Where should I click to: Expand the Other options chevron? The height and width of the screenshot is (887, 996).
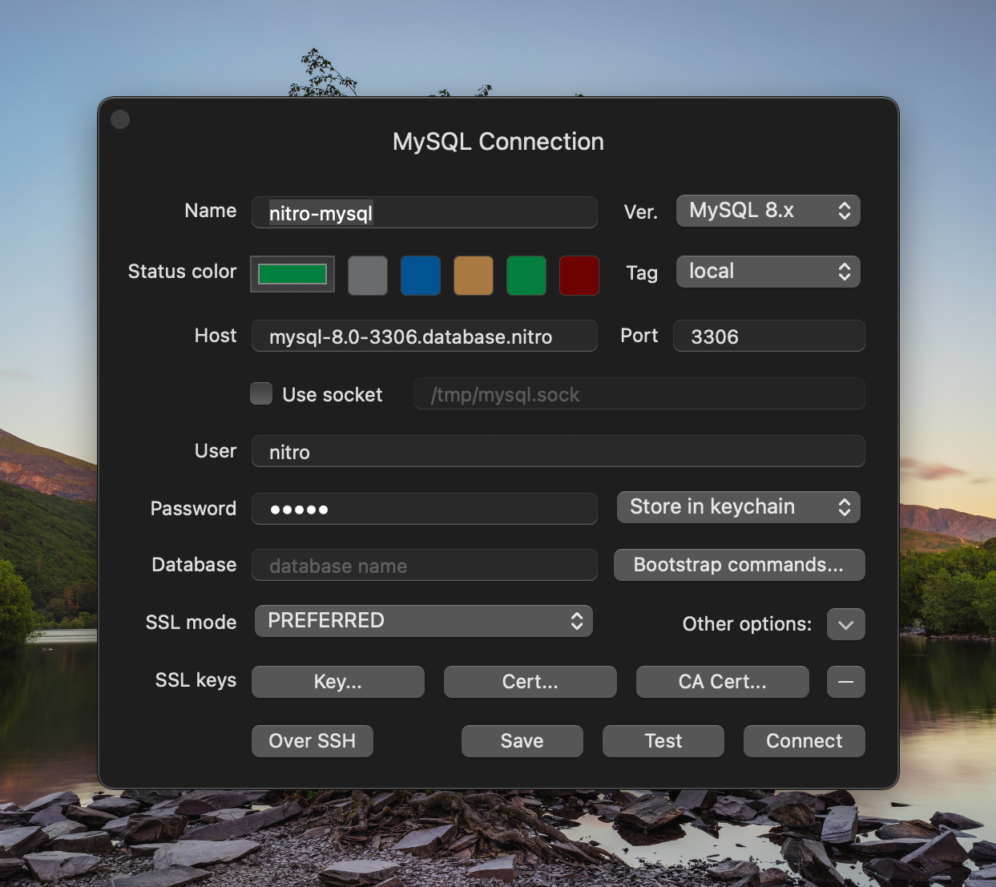[x=846, y=624]
